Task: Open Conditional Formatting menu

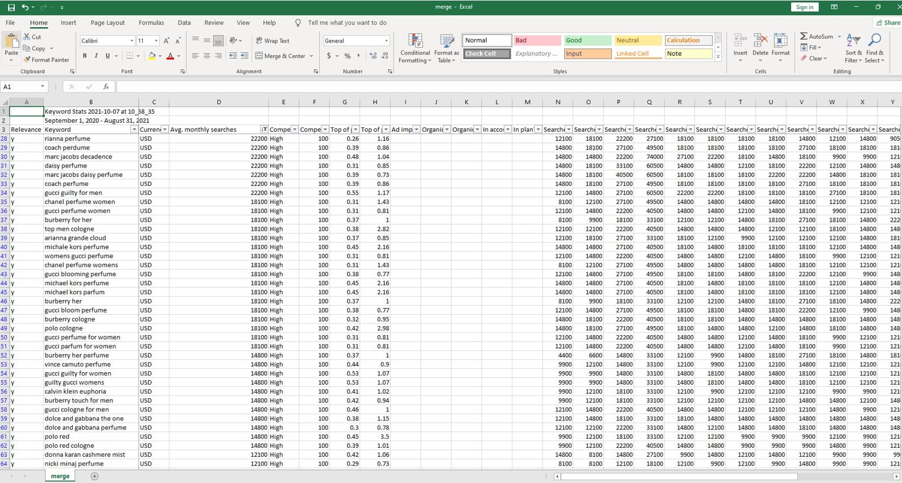Action: 415,48
